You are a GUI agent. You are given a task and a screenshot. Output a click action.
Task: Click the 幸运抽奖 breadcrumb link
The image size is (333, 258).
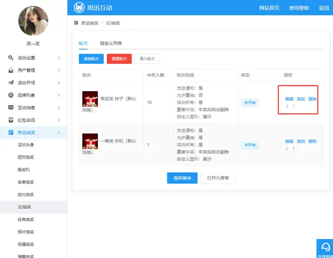[x=90, y=23]
